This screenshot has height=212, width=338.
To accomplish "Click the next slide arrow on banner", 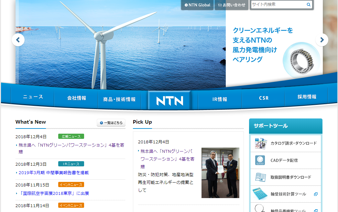I will coord(322,40).
